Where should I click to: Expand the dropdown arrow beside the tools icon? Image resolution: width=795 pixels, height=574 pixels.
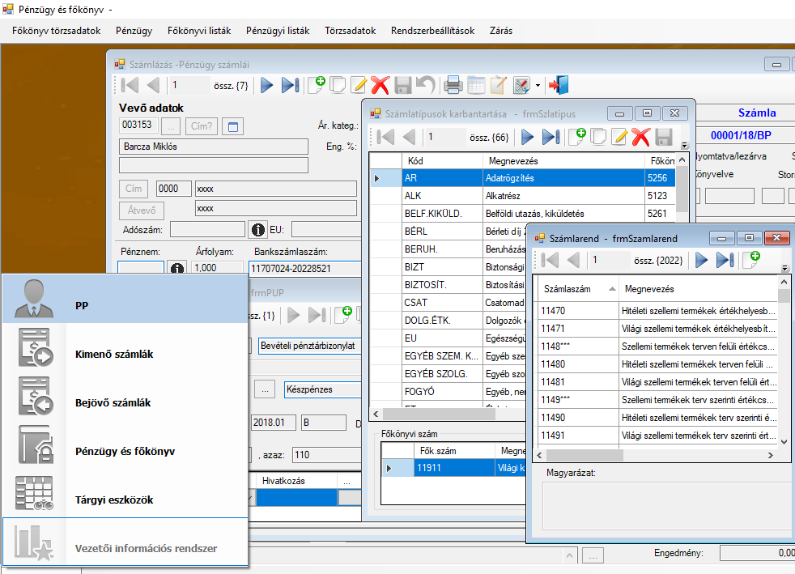(x=537, y=86)
